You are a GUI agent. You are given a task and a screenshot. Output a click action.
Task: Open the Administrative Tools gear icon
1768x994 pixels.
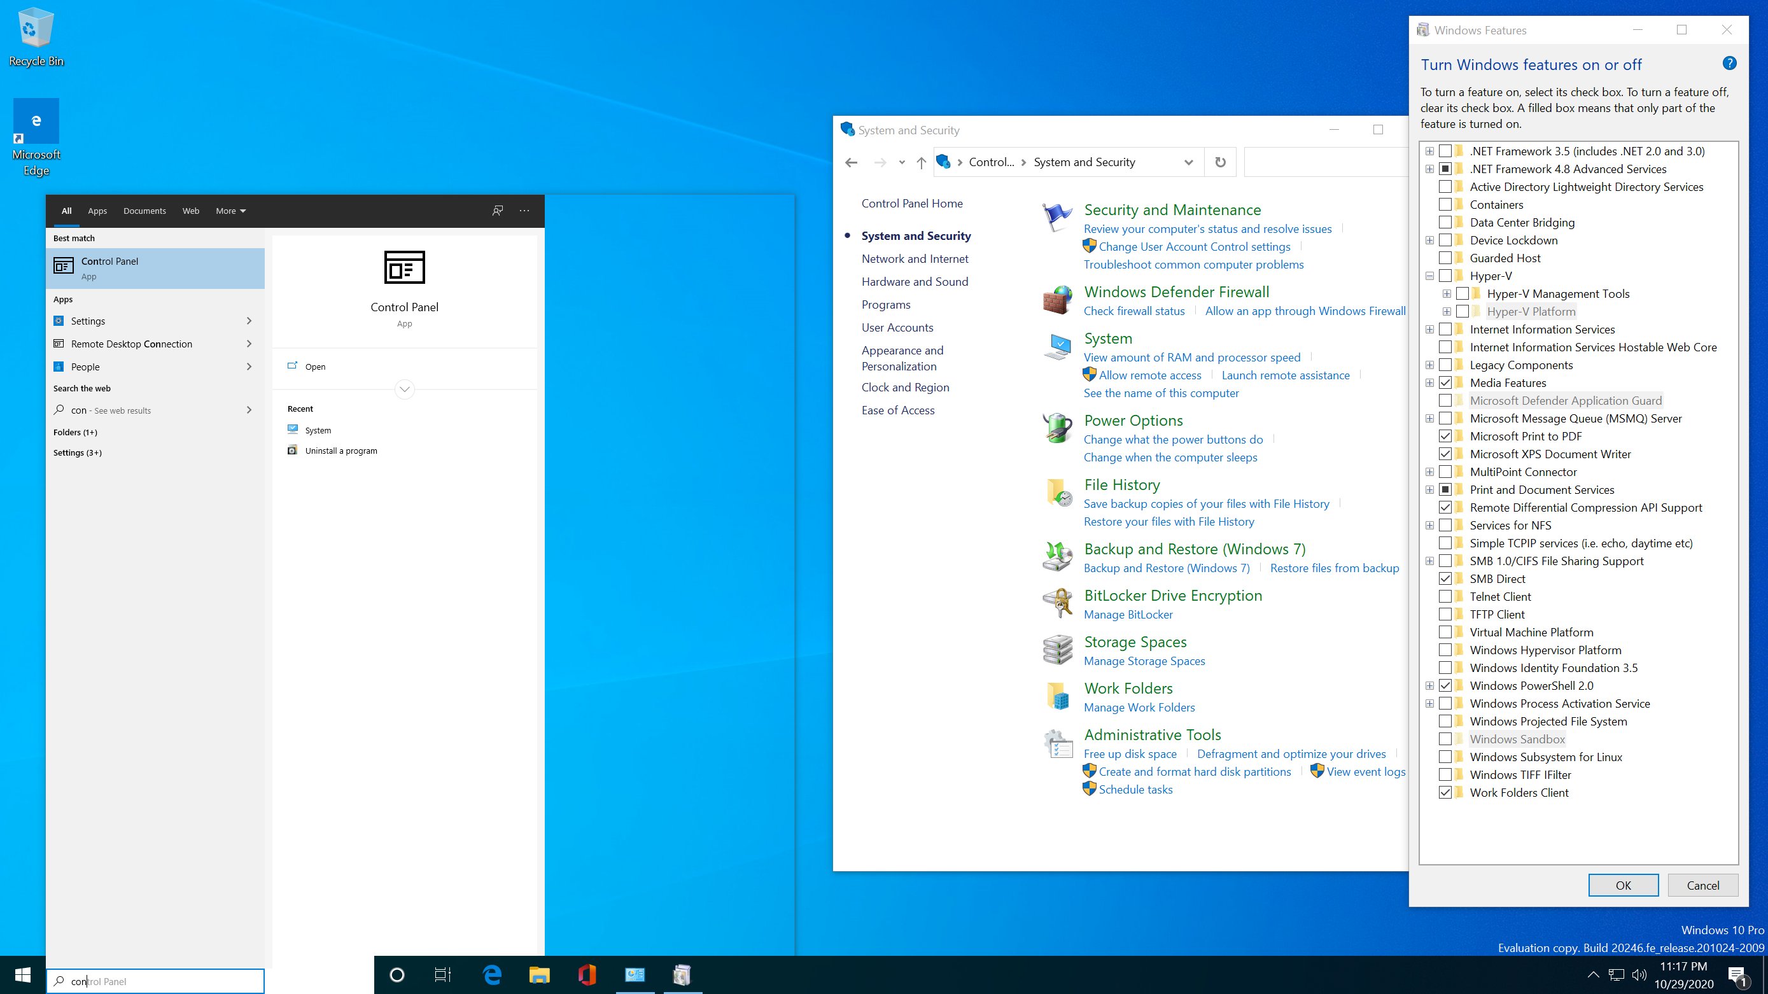coord(1057,743)
